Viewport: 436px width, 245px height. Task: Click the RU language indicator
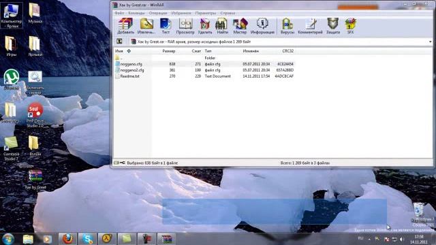click(360, 238)
